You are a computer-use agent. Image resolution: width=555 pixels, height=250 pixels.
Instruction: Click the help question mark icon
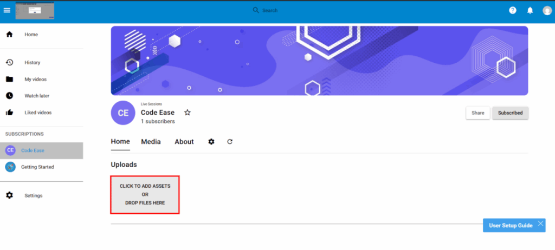(x=513, y=10)
